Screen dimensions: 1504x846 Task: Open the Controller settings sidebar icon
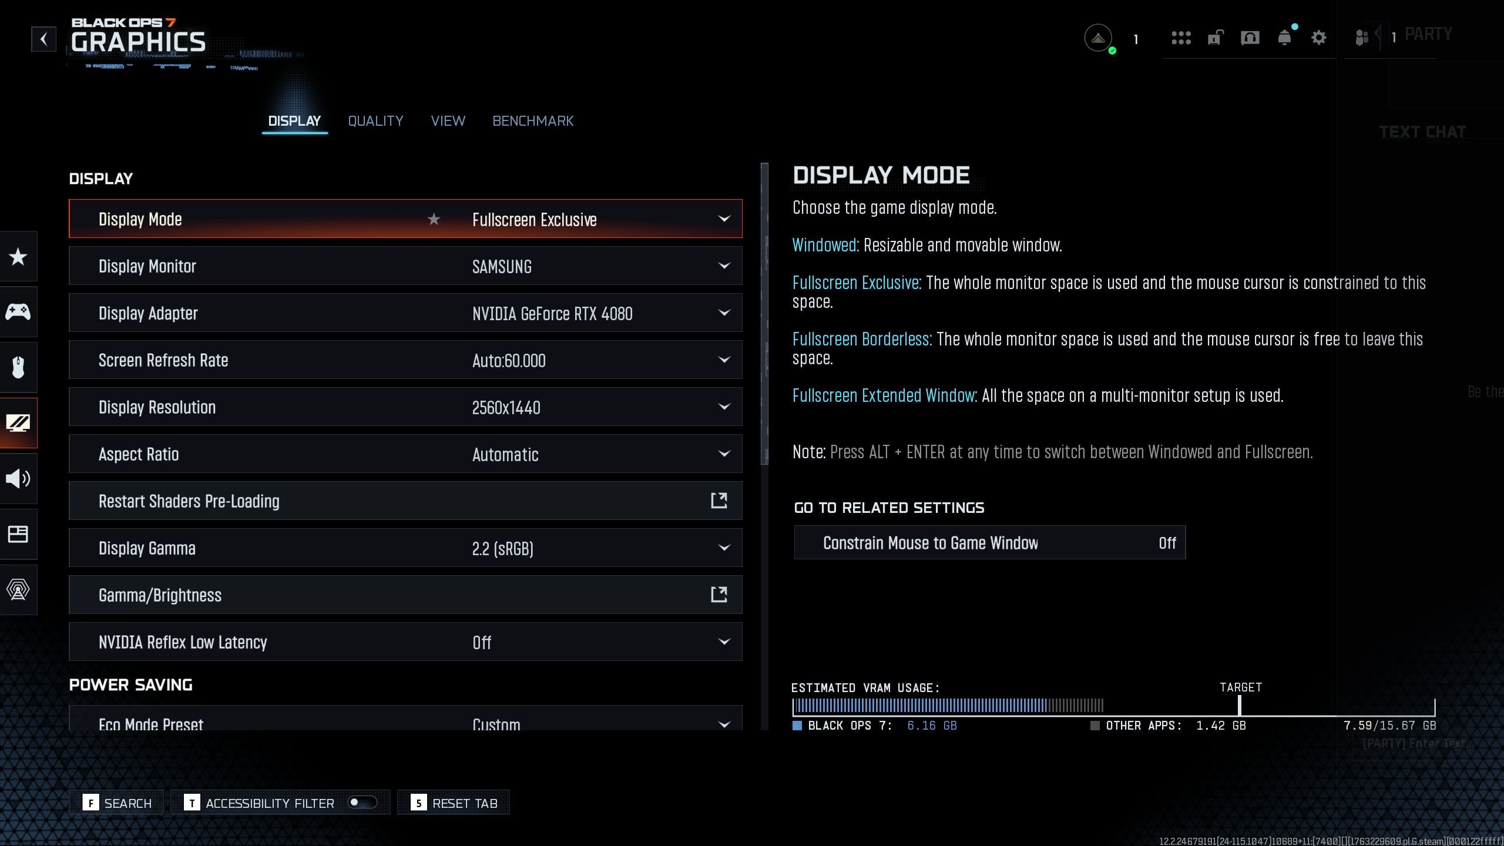click(18, 312)
